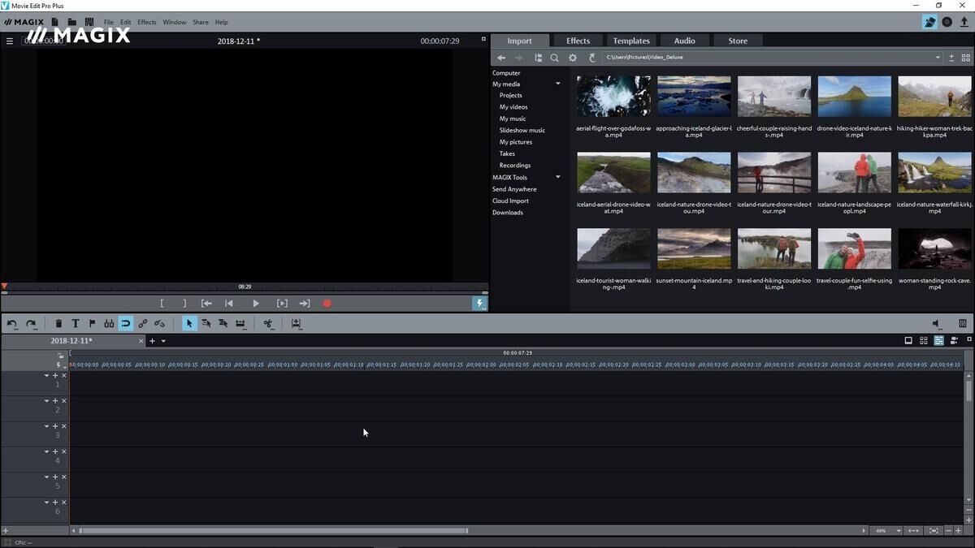Open the Effects tab
This screenshot has height=548, width=975.
pos(578,41)
